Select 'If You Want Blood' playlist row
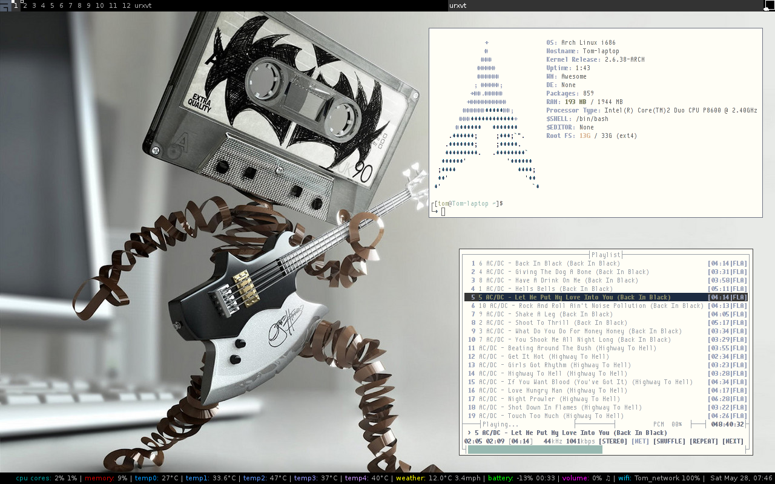The height and width of the screenshot is (484, 775). 606,382
